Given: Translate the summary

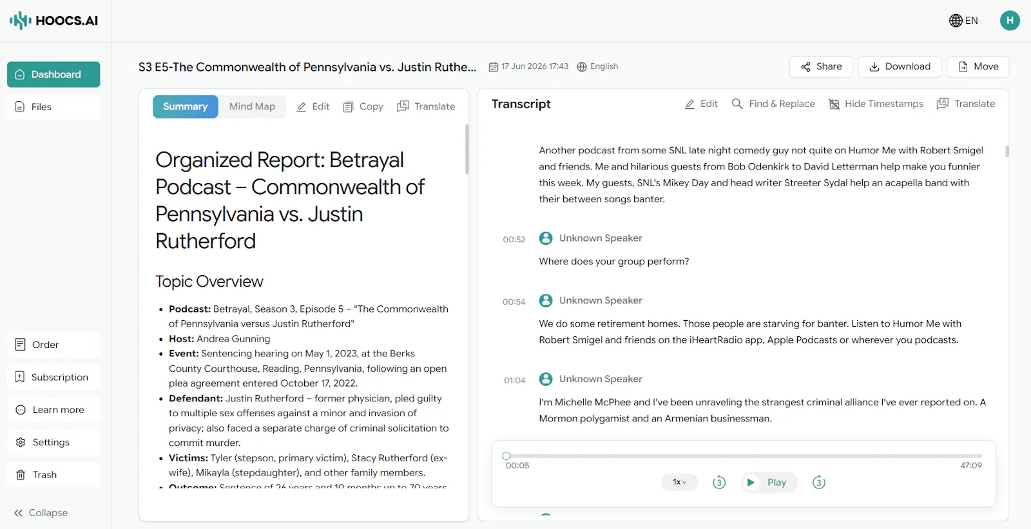Looking at the screenshot, I should click(x=426, y=107).
